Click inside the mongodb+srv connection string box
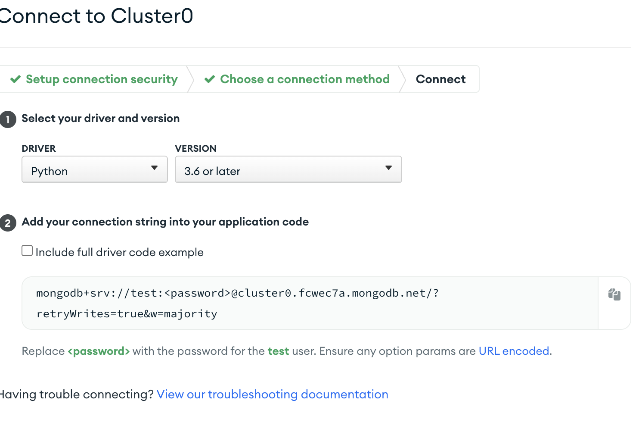The width and height of the screenshot is (639, 432). 310,303
